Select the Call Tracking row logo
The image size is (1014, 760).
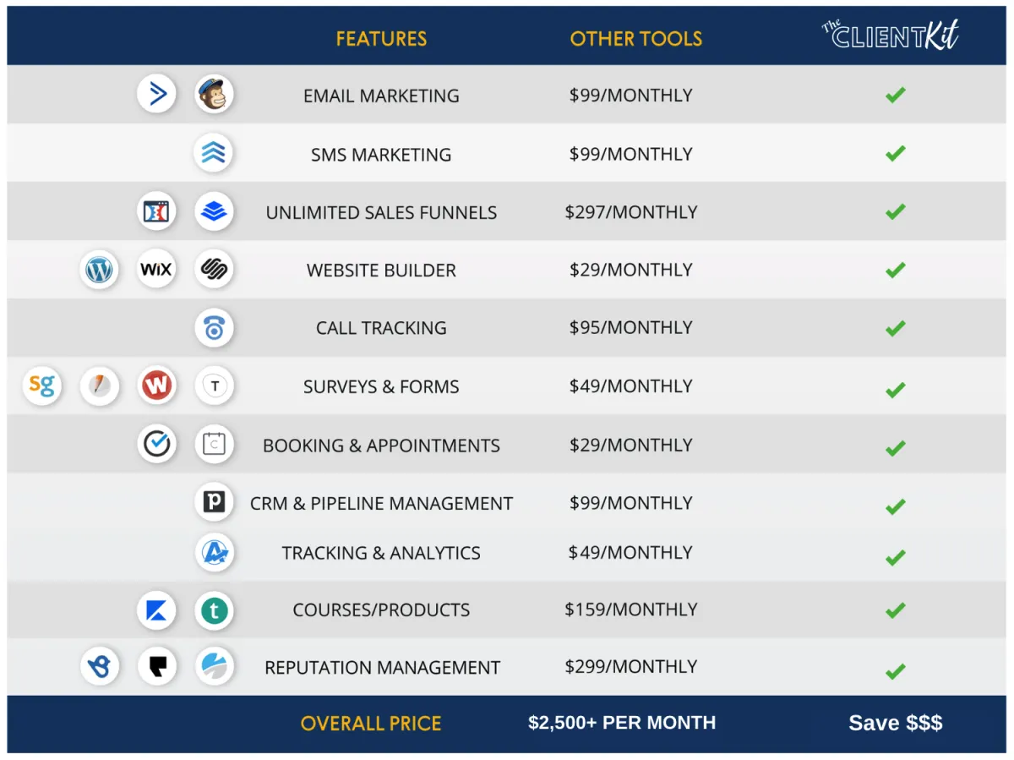pyautogui.click(x=214, y=328)
